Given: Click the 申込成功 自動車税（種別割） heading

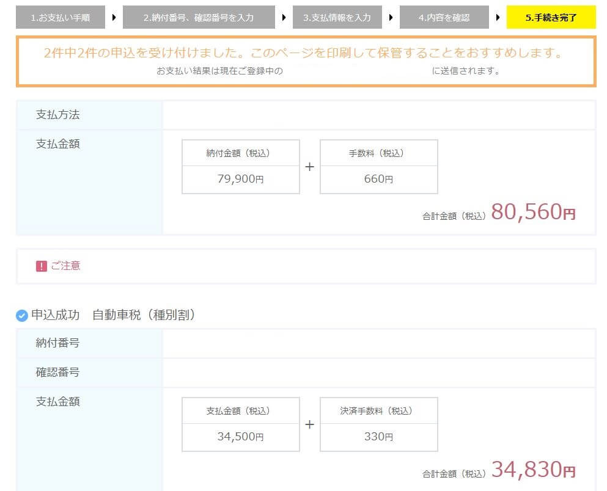Looking at the screenshot, I should pyautogui.click(x=113, y=316).
